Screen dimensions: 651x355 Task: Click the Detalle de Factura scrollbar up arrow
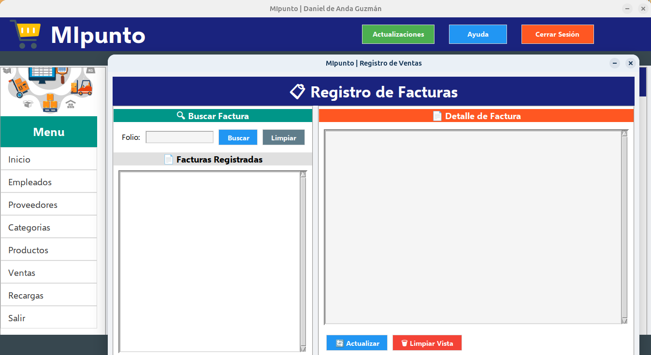tap(624, 133)
